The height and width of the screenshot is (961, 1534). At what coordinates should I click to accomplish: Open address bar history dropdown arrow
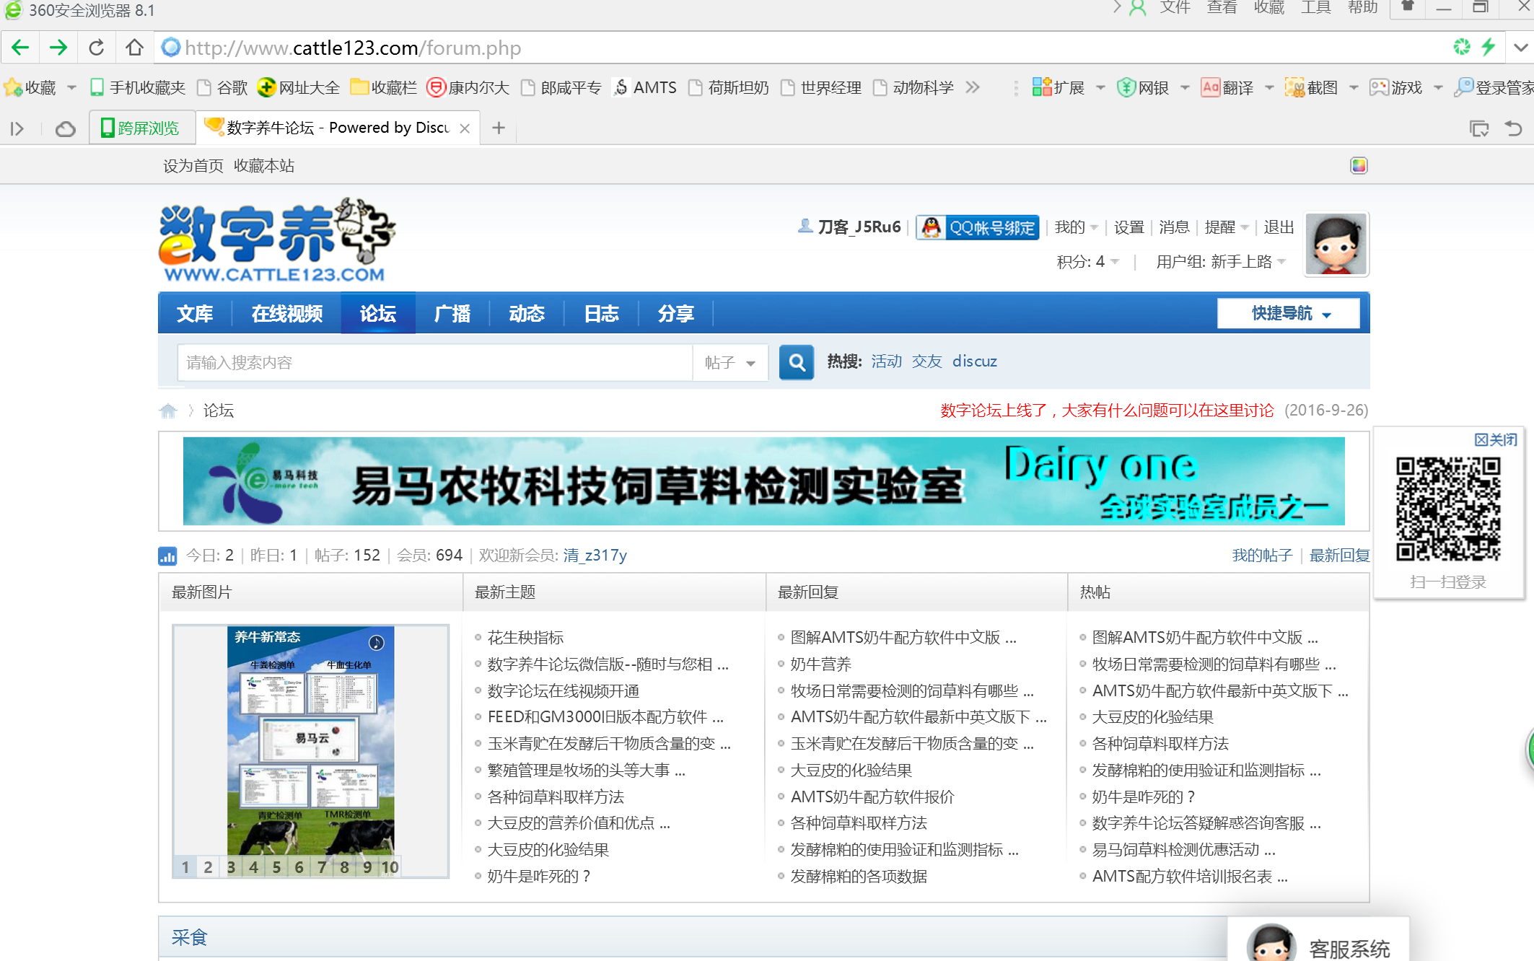point(1521,48)
